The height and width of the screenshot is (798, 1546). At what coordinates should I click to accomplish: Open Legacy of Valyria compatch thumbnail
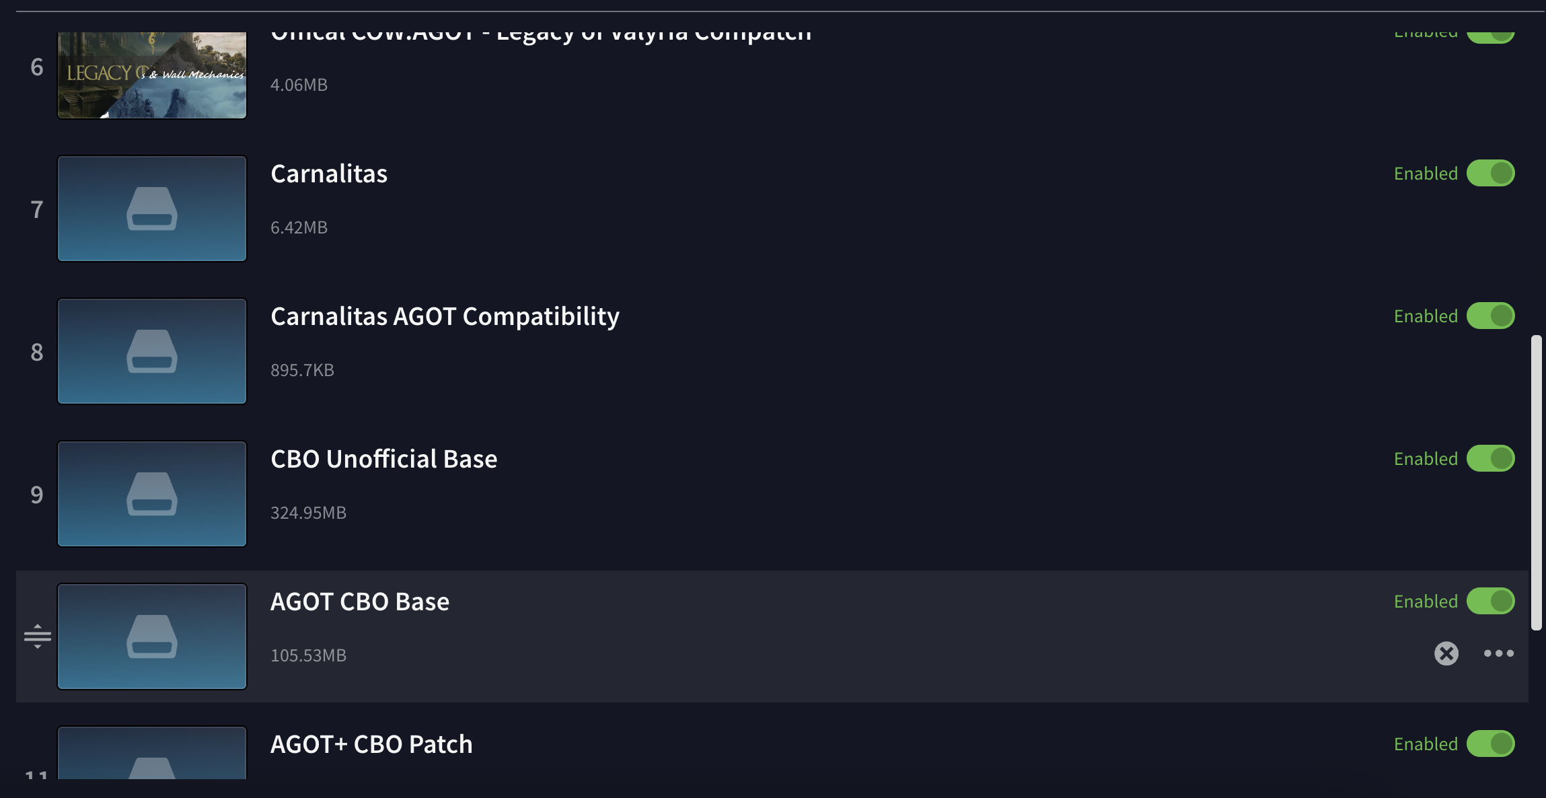(152, 75)
